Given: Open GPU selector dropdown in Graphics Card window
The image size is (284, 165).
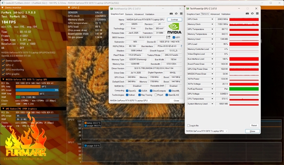Looking at the screenshot, I should [x=131, y=100].
